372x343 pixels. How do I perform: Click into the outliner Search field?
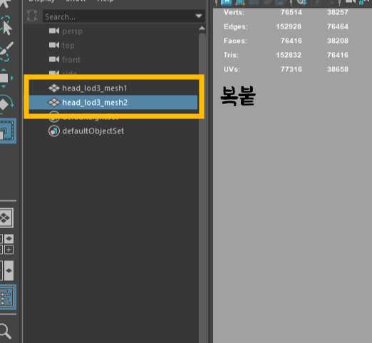point(123,16)
